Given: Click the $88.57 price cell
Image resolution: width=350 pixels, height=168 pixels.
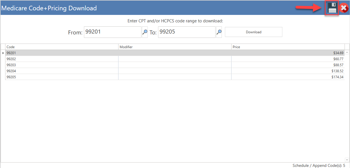Looking at the screenshot, I should click(x=288, y=65).
